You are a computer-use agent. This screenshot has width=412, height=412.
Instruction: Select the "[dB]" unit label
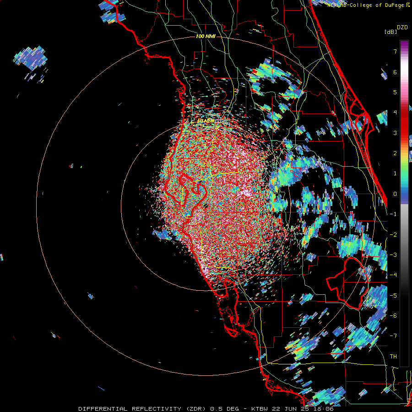(x=390, y=32)
